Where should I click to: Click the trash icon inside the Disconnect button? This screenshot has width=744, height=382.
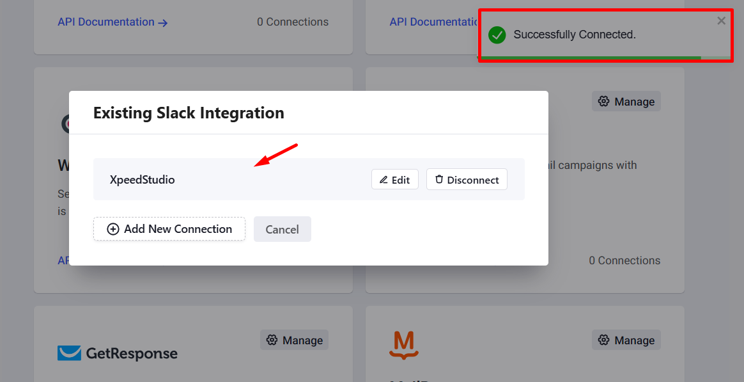[439, 179]
